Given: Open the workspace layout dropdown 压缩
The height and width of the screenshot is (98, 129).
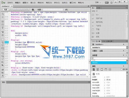Looking at the screenshot, I should [98, 3].
